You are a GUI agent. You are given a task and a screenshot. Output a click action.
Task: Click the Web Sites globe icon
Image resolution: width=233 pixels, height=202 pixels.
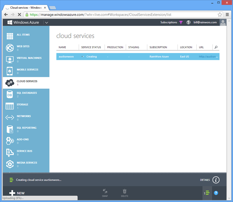point(10,48)
